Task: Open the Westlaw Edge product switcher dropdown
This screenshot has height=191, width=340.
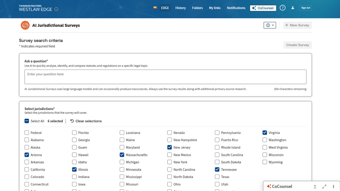Action: (x=56, y=9)
